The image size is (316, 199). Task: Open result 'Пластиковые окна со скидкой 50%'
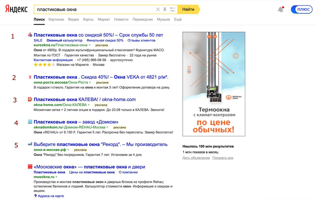(x=98, y=35)
